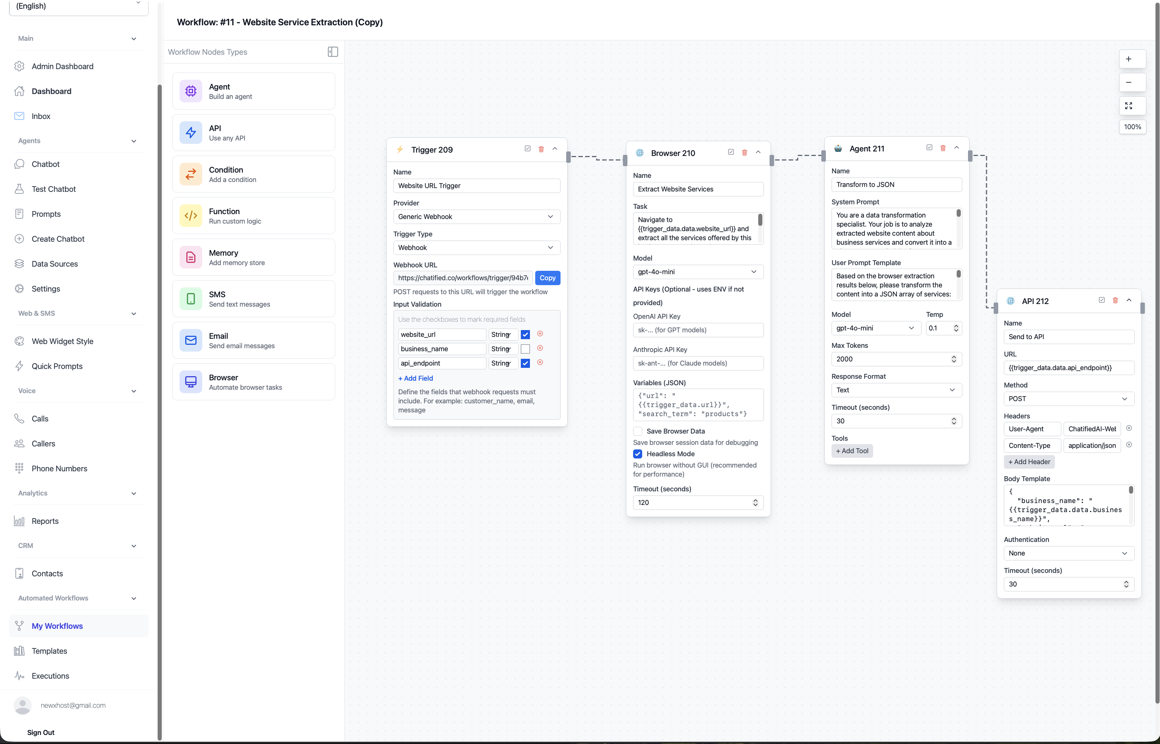This screenshot has height=744, width=1160.
Task: Click the Add Field link
Action: tap(415, 378)
